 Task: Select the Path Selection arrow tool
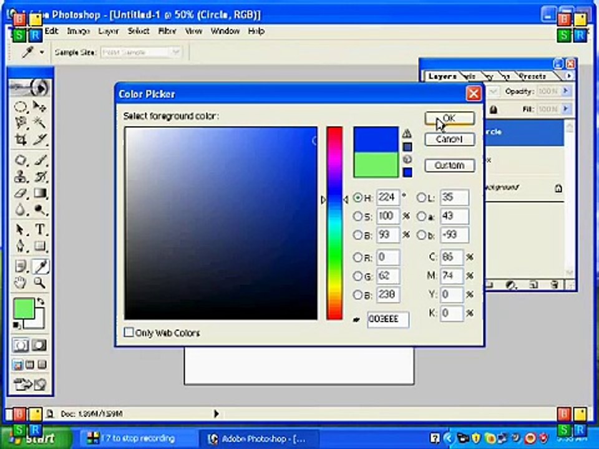point(20,229)
